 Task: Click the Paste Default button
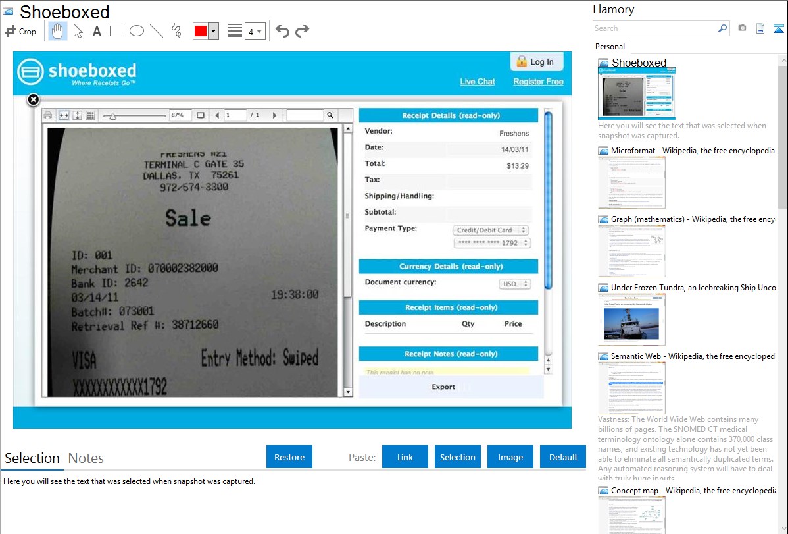(563, 456)
